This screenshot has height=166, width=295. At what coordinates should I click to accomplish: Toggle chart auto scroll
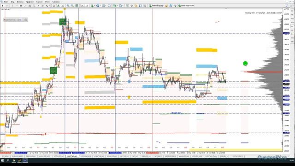coord(83,6)
